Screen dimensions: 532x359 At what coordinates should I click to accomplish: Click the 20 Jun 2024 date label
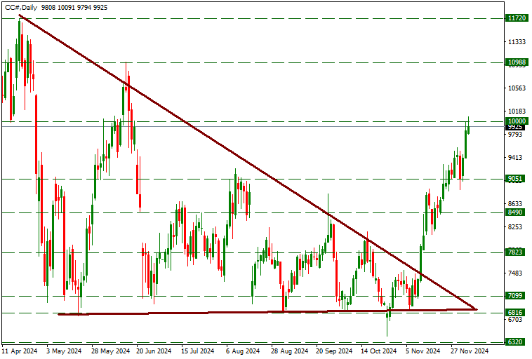[154, 351]
